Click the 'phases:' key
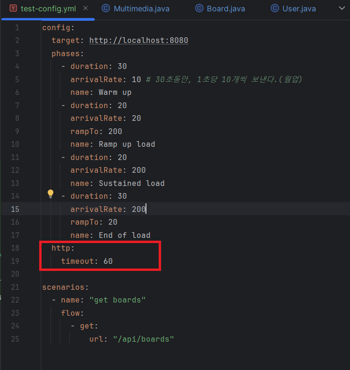 (x=68, y=54)
